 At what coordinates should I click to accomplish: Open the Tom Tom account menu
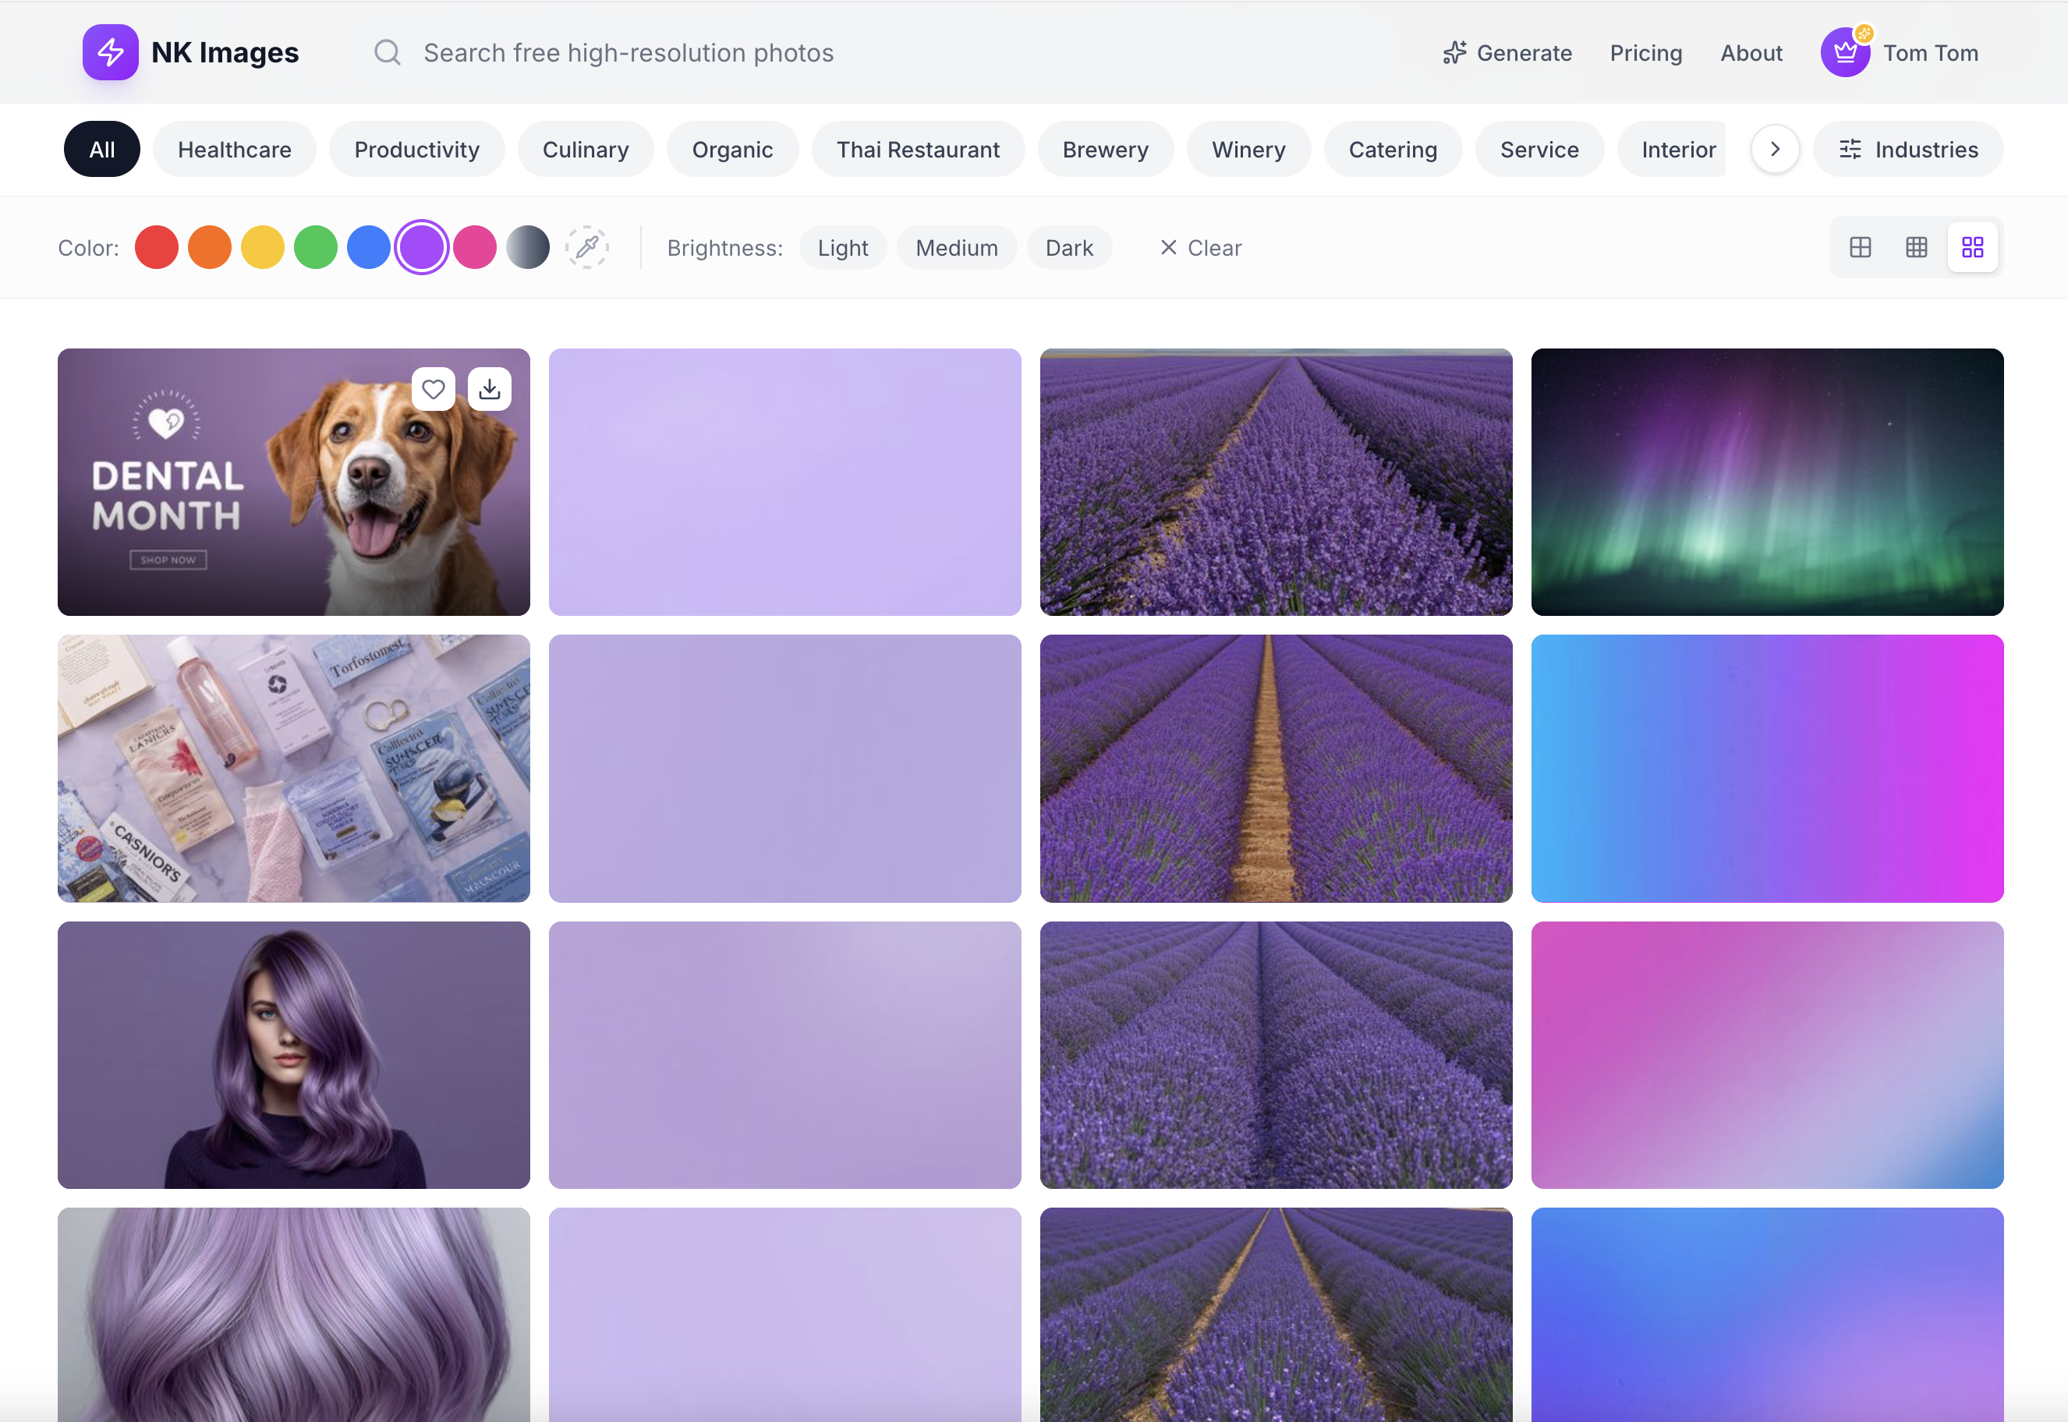[1901, 52]
